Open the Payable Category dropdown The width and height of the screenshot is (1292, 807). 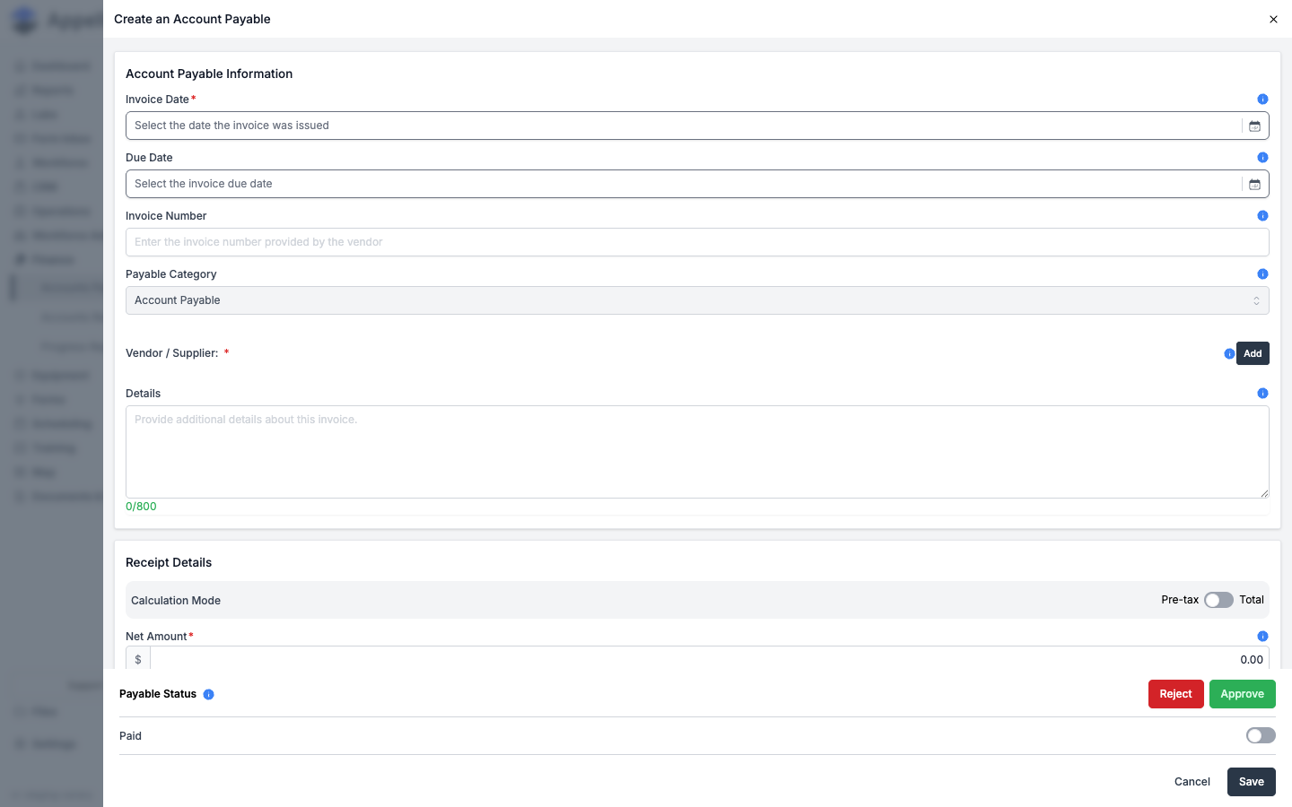click(x=697, y=300)
